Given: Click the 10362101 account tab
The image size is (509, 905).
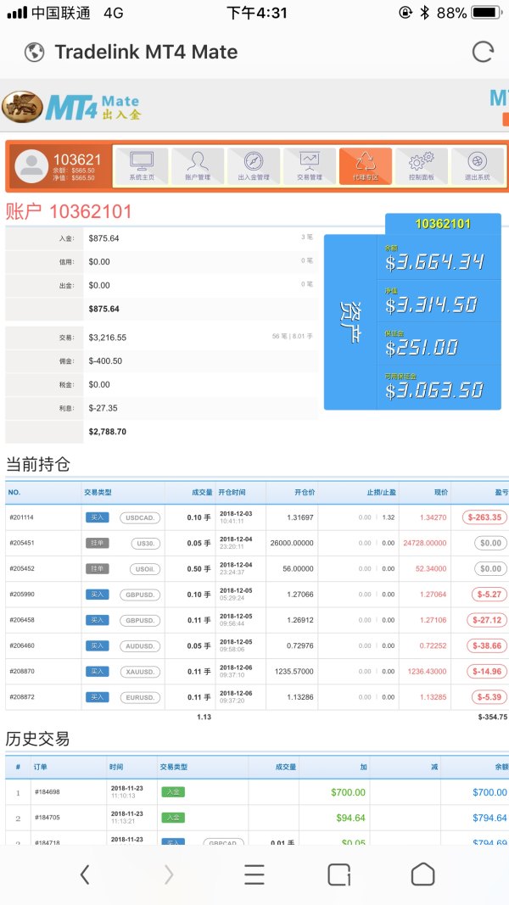Looking at the screenshot, I should tap(442, 224).
